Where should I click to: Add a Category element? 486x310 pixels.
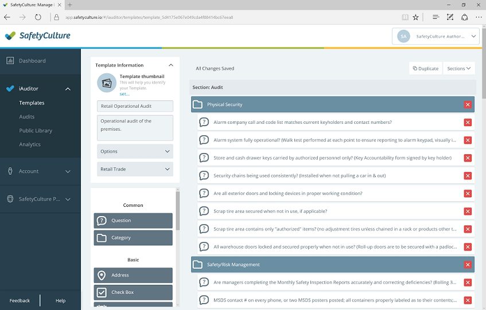133,238
